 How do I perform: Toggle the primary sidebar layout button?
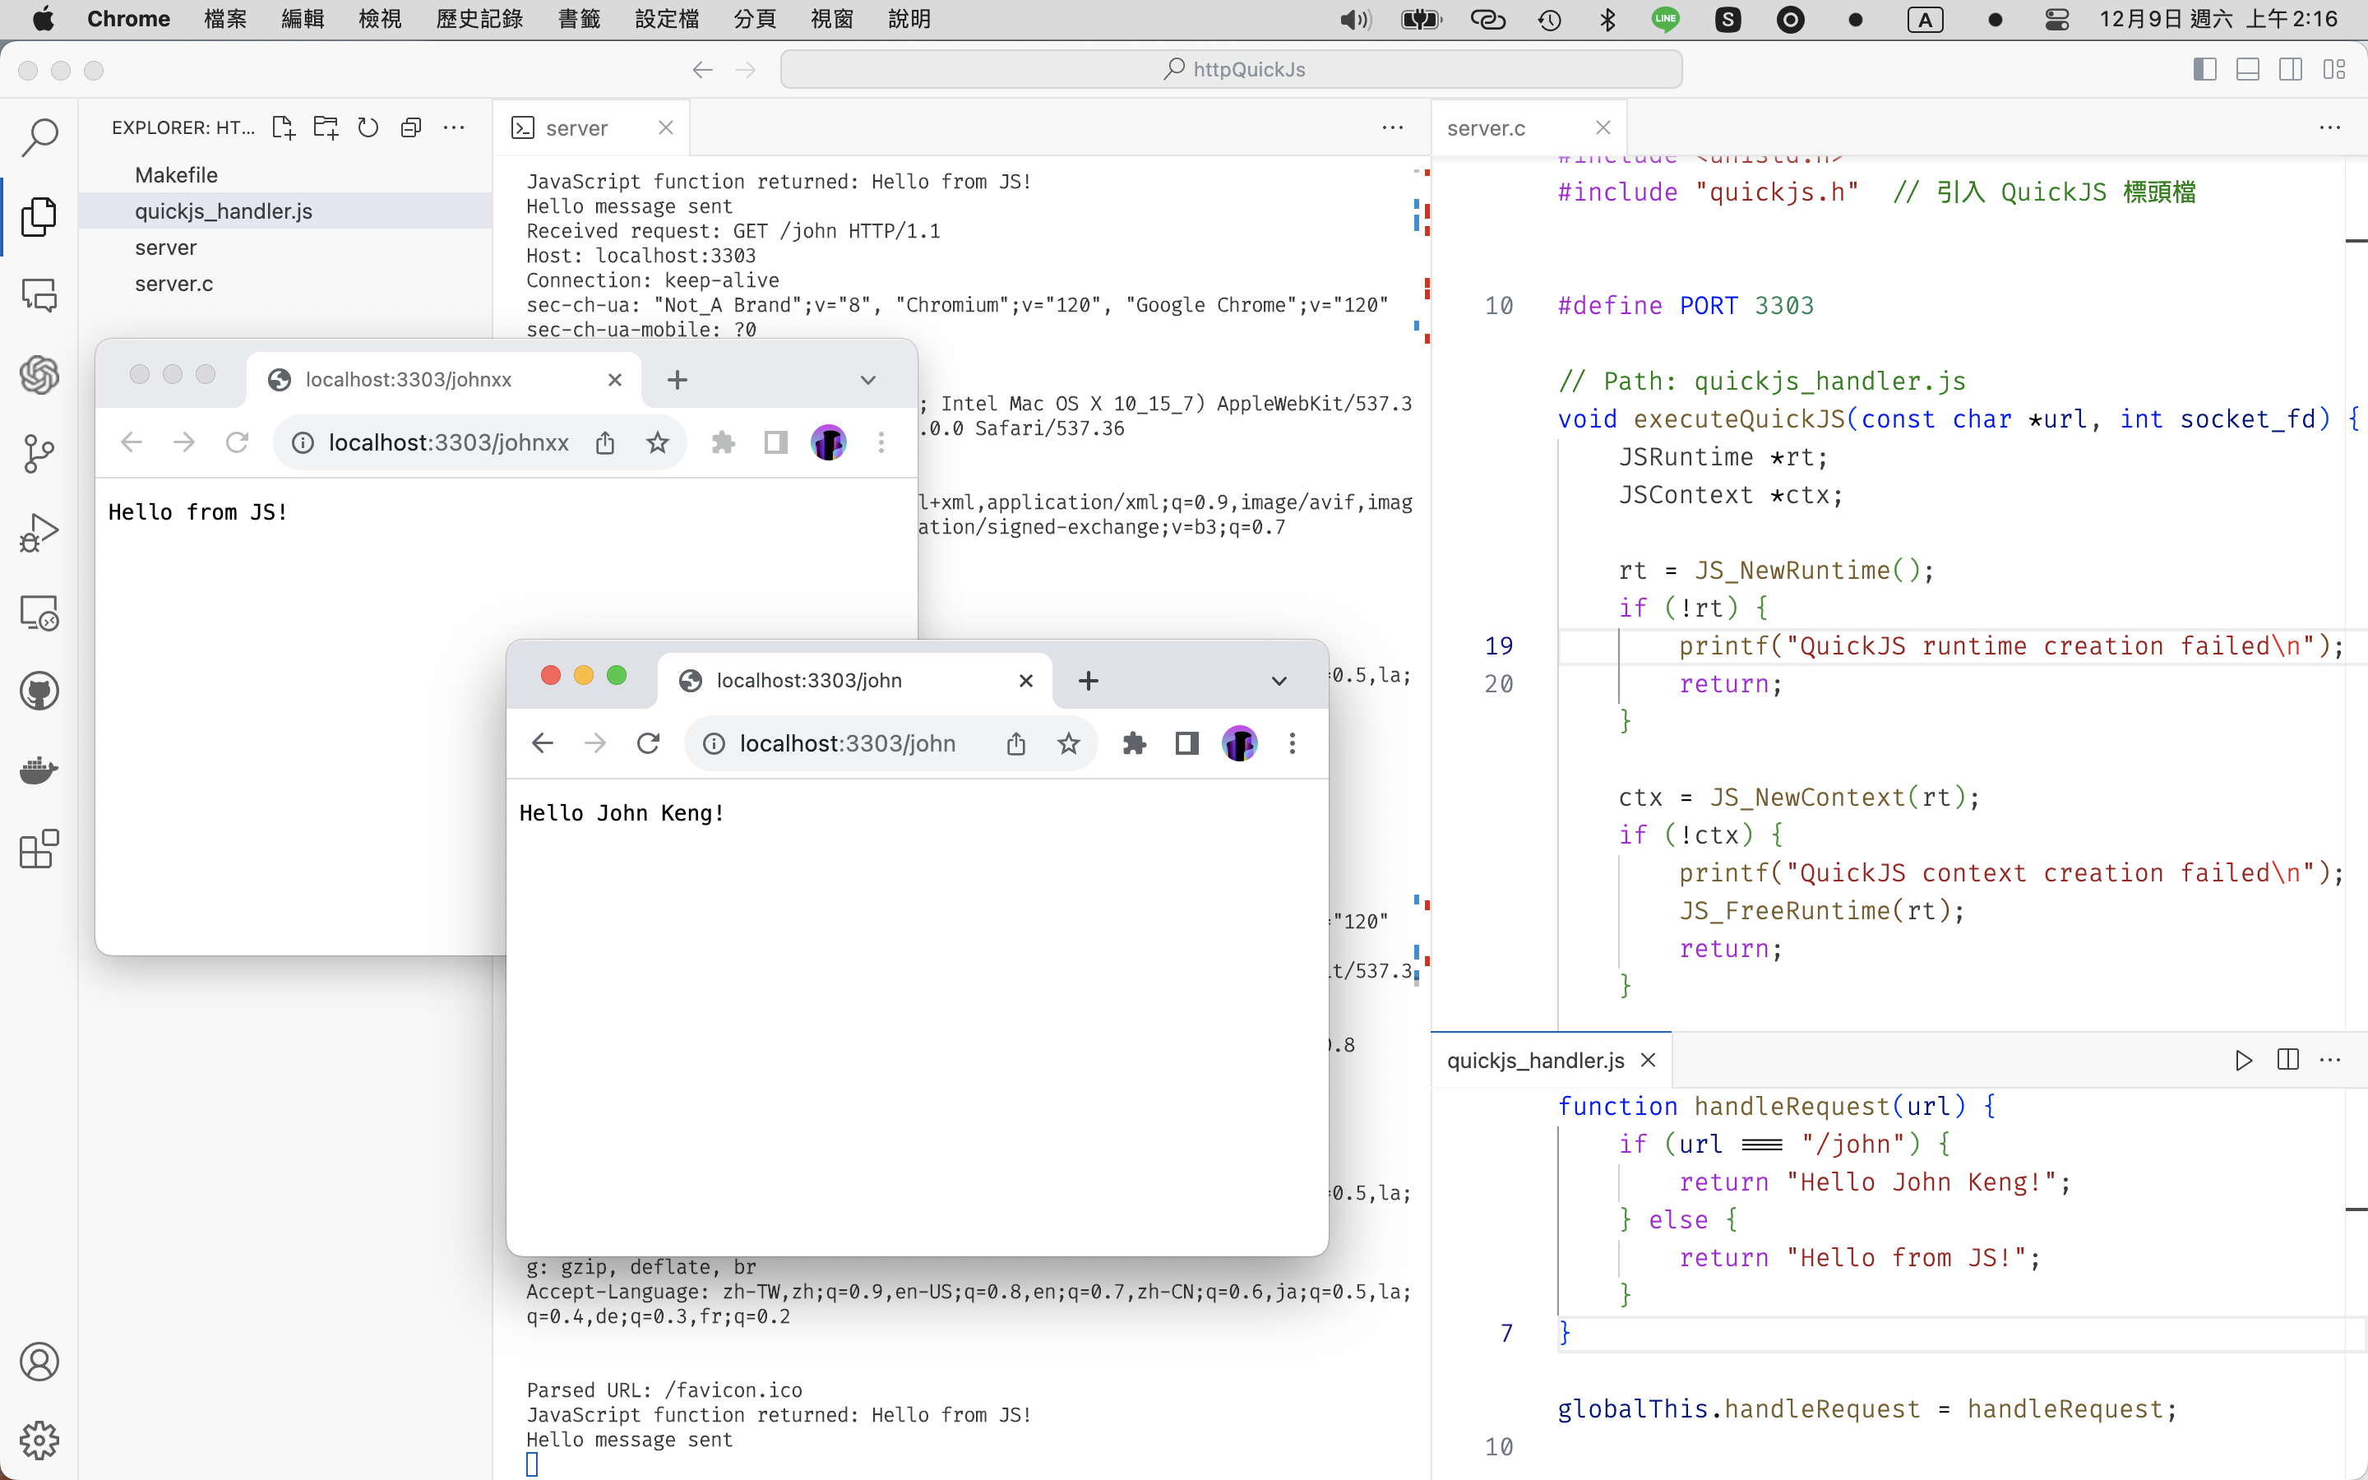[x=2204, y=70]
